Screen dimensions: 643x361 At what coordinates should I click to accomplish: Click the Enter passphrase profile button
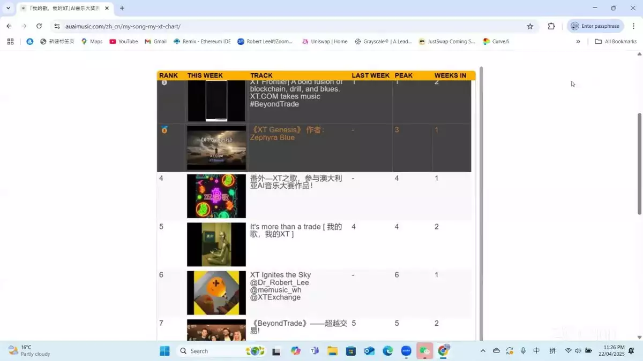pyautogui.click(x=595, y=26)
